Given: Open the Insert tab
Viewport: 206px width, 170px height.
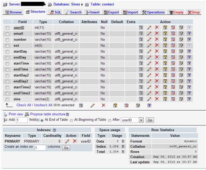Looking at the screenshot, I should click(x=93, y=12).
